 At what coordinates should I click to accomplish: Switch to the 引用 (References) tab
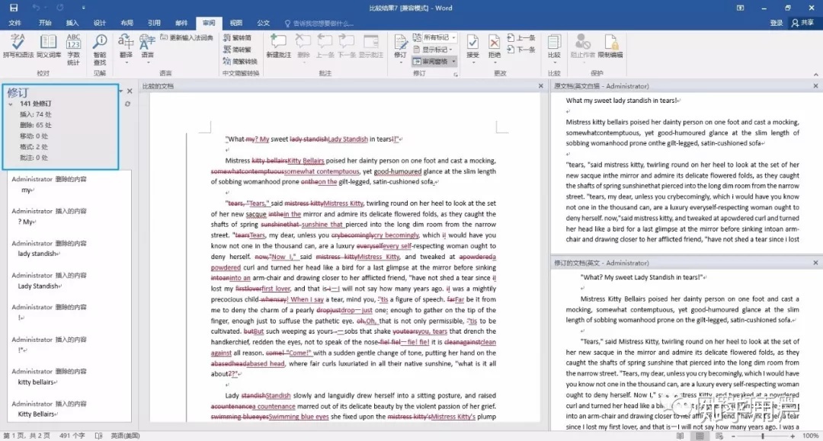click(154, 23)
